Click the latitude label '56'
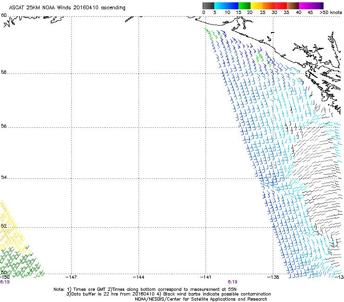The height and width of the screenshot is (302, 344). (x=4, y=126)
